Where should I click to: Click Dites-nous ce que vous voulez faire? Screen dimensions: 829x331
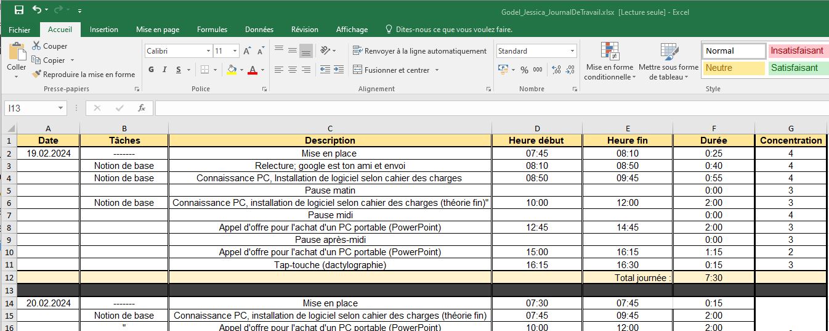tap(448, 30)
